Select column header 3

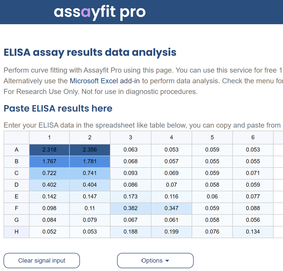click(131, 138)
